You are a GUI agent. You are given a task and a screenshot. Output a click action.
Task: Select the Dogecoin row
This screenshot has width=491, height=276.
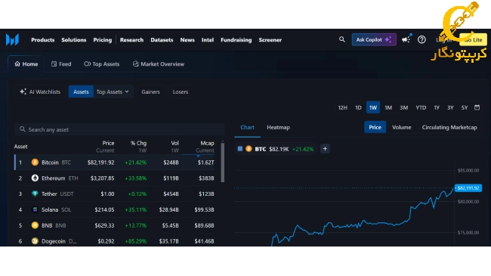pyautogui.click(x=115, y=240)
